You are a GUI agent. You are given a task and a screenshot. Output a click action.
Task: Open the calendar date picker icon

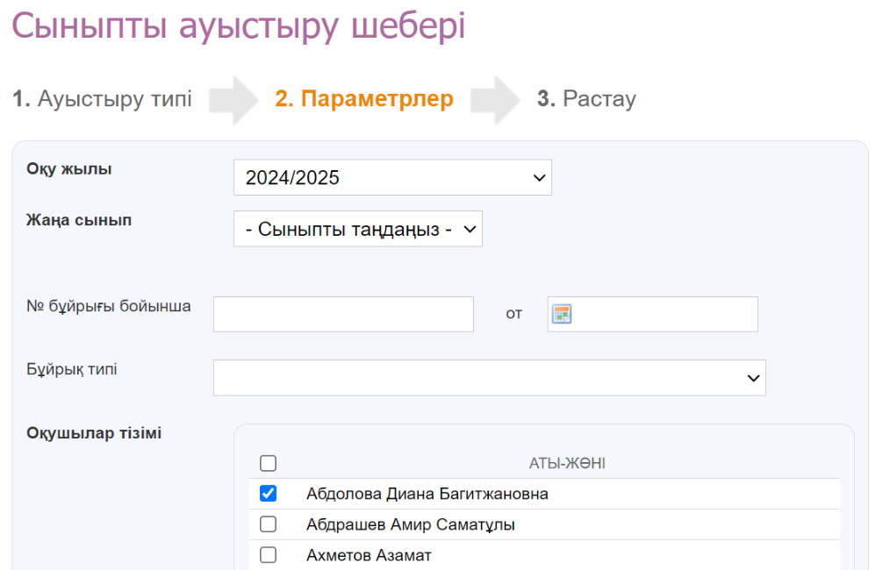tap(561, 314)
